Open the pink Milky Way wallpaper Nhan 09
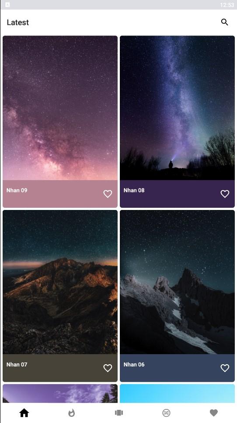Screen dimensions: 237x423 tap(60, 108)
